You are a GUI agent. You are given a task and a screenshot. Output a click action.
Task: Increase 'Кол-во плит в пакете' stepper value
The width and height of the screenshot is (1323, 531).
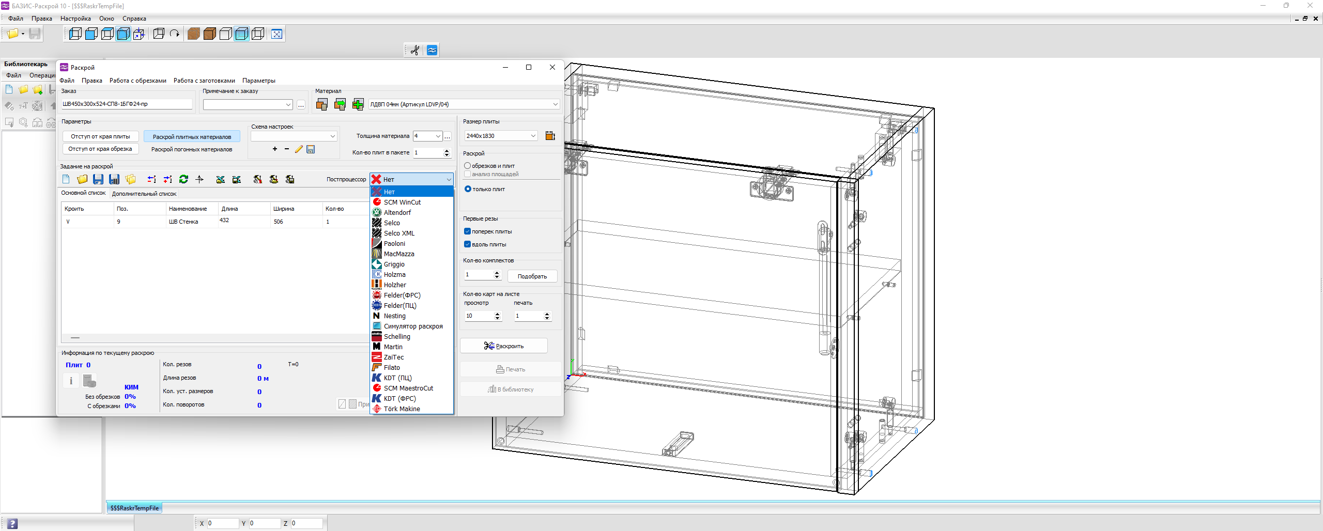447,150
